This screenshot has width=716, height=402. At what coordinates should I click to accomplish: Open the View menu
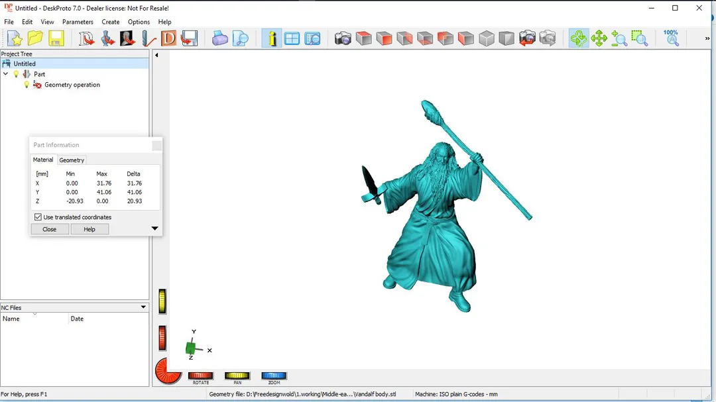(x=47, y=22)
